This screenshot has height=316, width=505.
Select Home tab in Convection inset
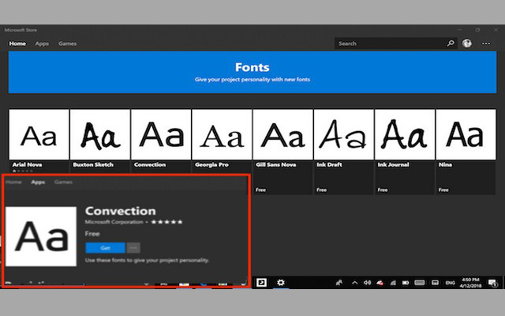[x=13, y=182]
